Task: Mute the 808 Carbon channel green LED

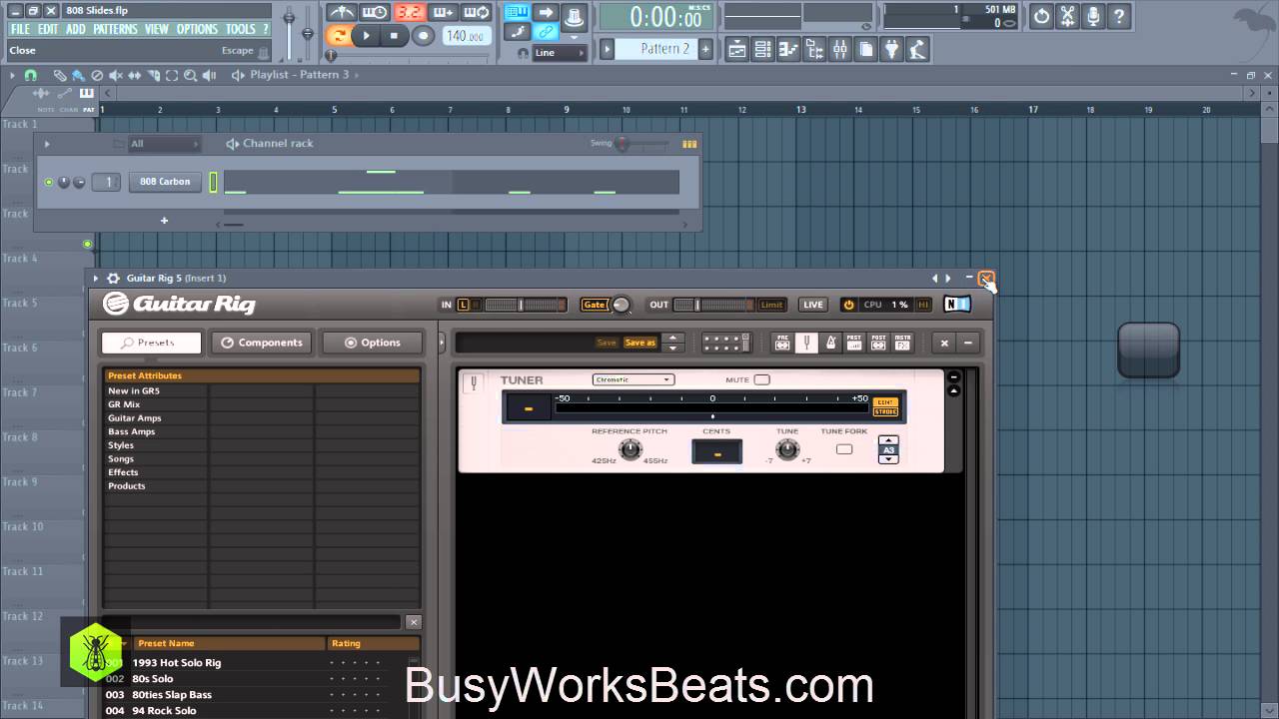Action: (x=48, y=182)
